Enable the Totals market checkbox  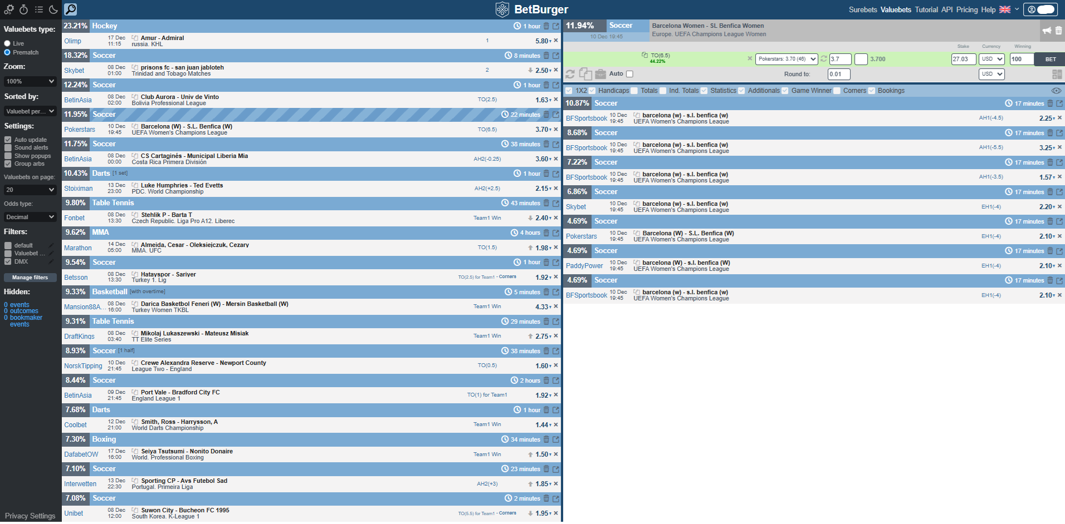634,91
